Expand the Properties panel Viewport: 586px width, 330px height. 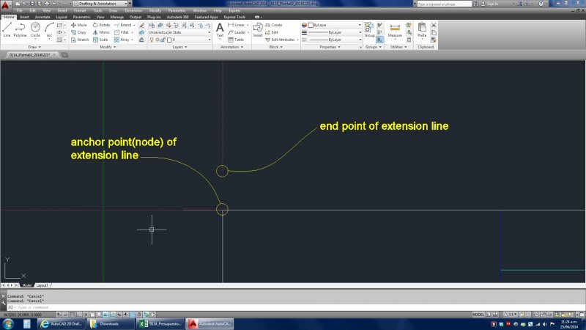tap(330, 47)
